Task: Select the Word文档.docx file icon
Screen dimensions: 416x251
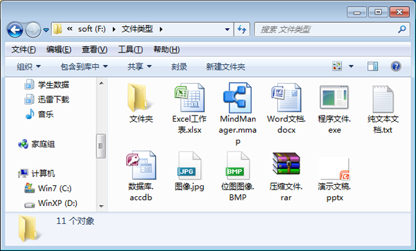Action: [x=286, y=97]
